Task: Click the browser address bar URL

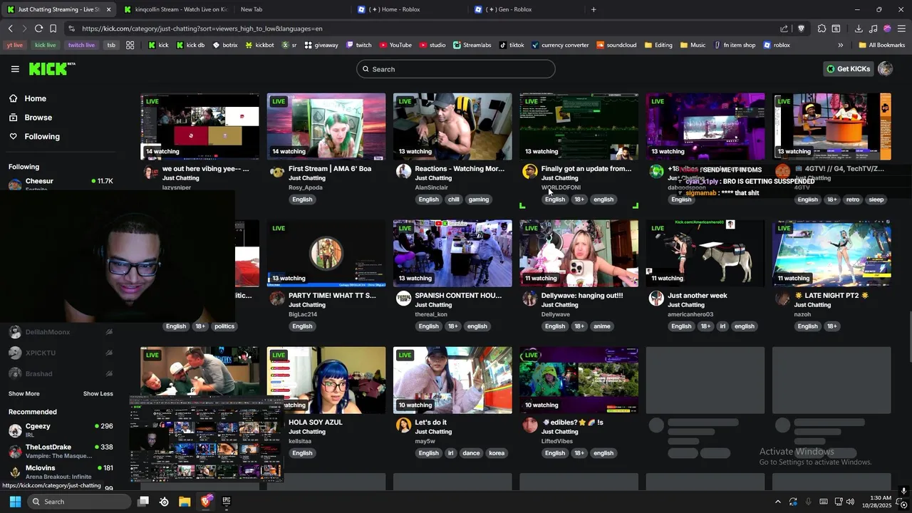Action: (202, 28)
